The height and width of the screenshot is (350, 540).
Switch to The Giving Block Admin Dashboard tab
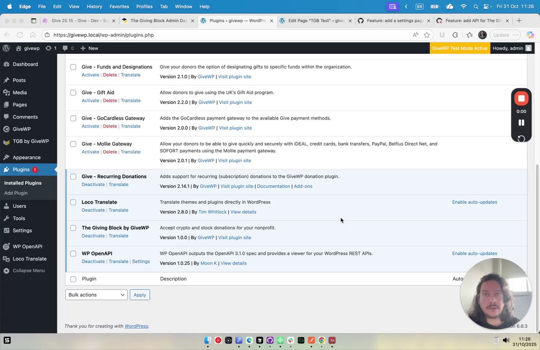point(158,21)
